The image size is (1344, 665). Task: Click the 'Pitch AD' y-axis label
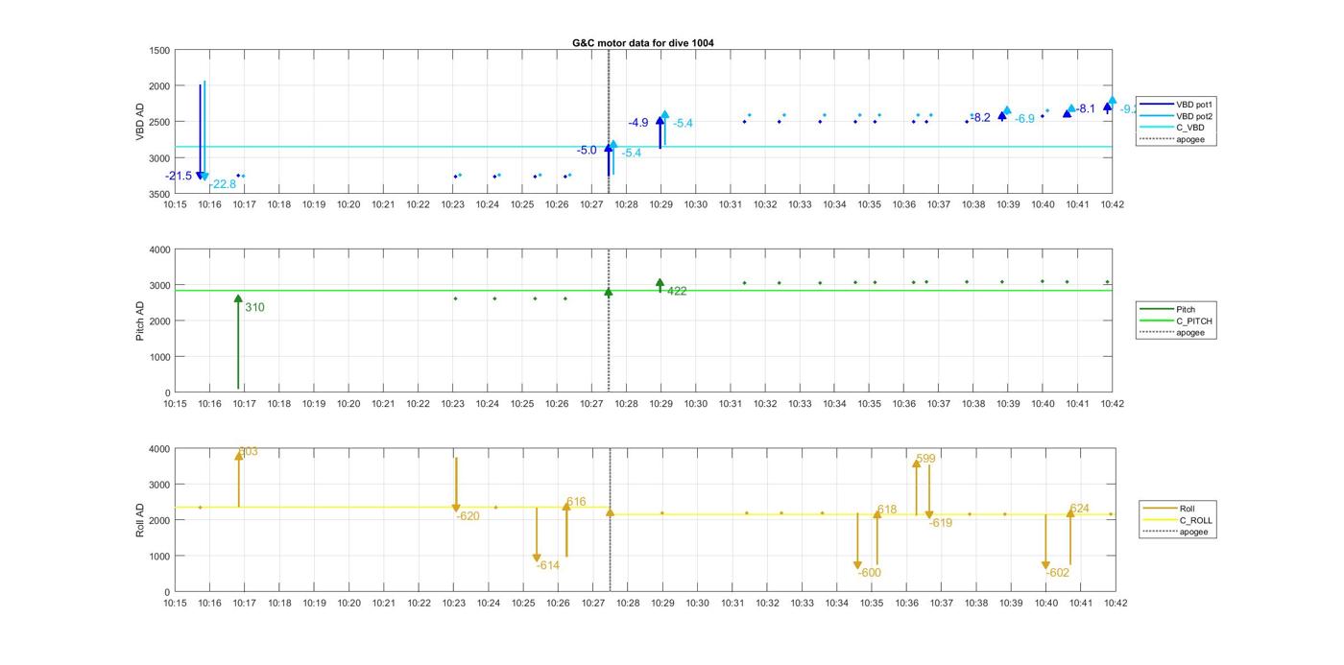(139, 321)
